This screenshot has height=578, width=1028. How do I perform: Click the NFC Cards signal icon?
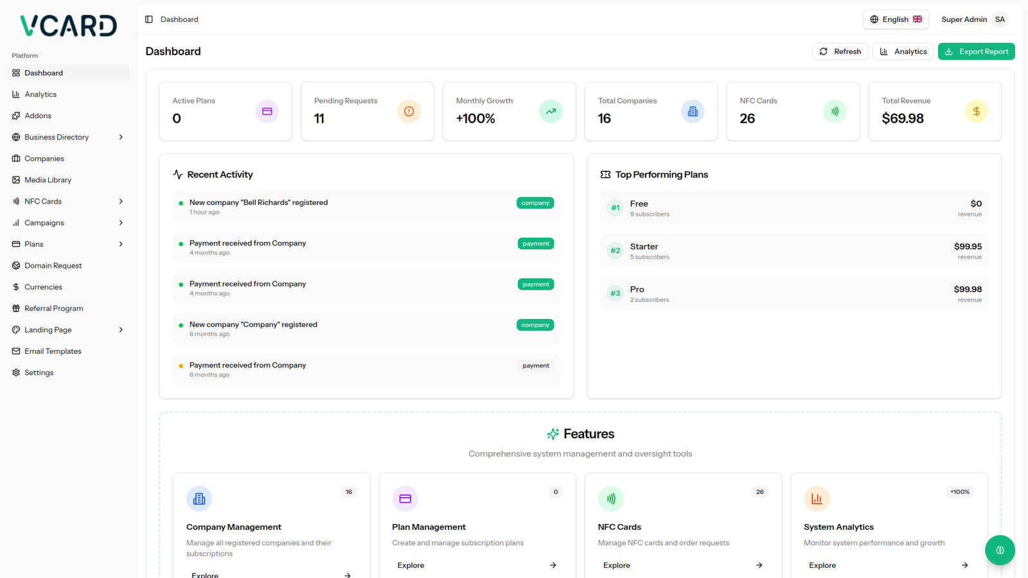click(834, 112)
